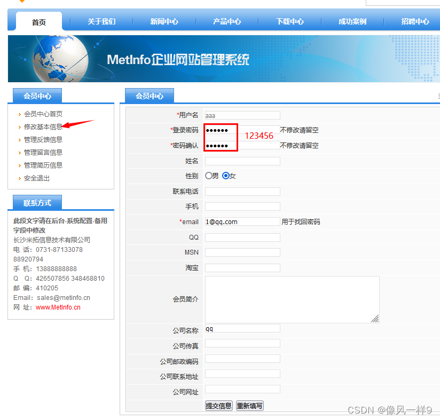Viewport: 440px width, 420px height.
Task: Click the 淘宝 input field
Action: 242,268
